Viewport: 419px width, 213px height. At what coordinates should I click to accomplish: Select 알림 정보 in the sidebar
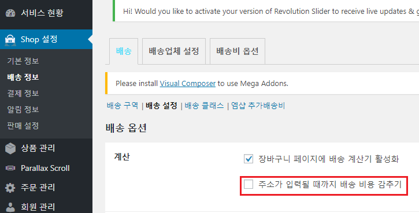pyautogui.click(x=23, y=110)
